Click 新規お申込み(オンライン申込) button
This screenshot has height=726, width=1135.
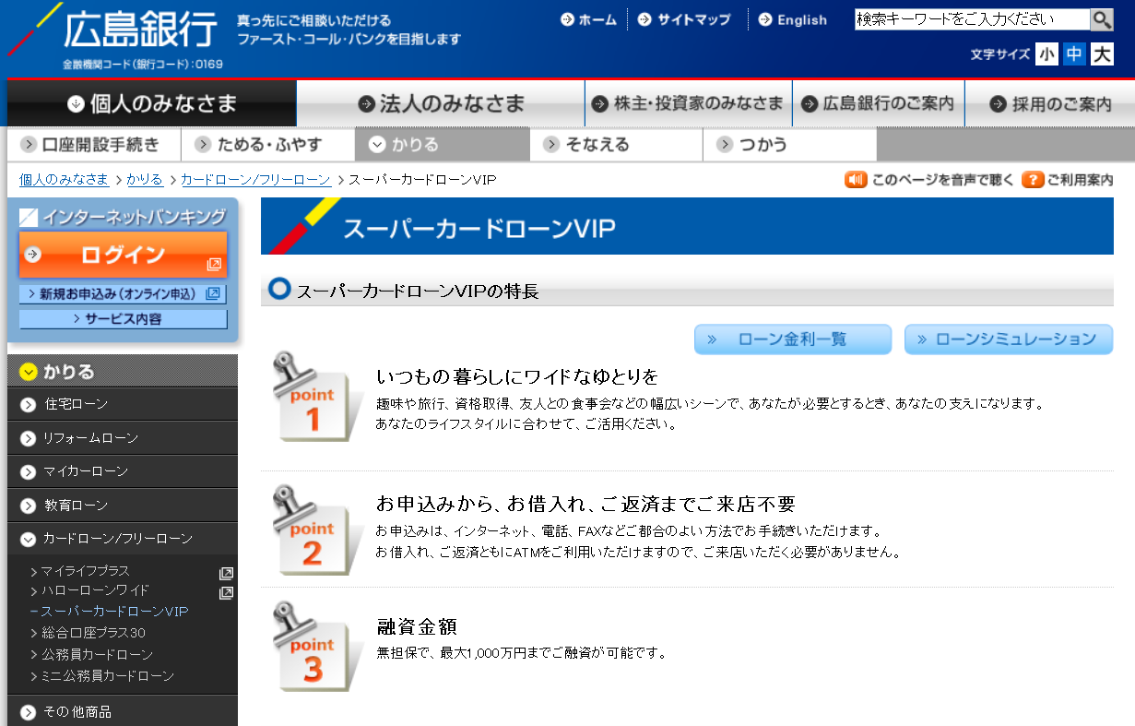point(123,294)
